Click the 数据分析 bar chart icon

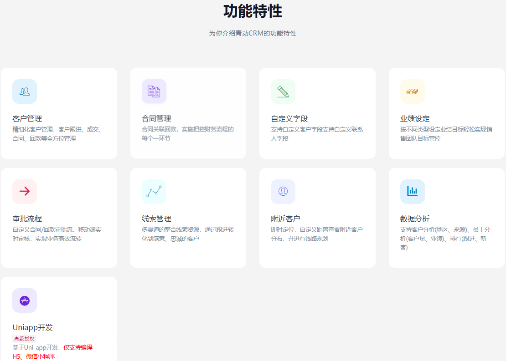coord(413,191)
